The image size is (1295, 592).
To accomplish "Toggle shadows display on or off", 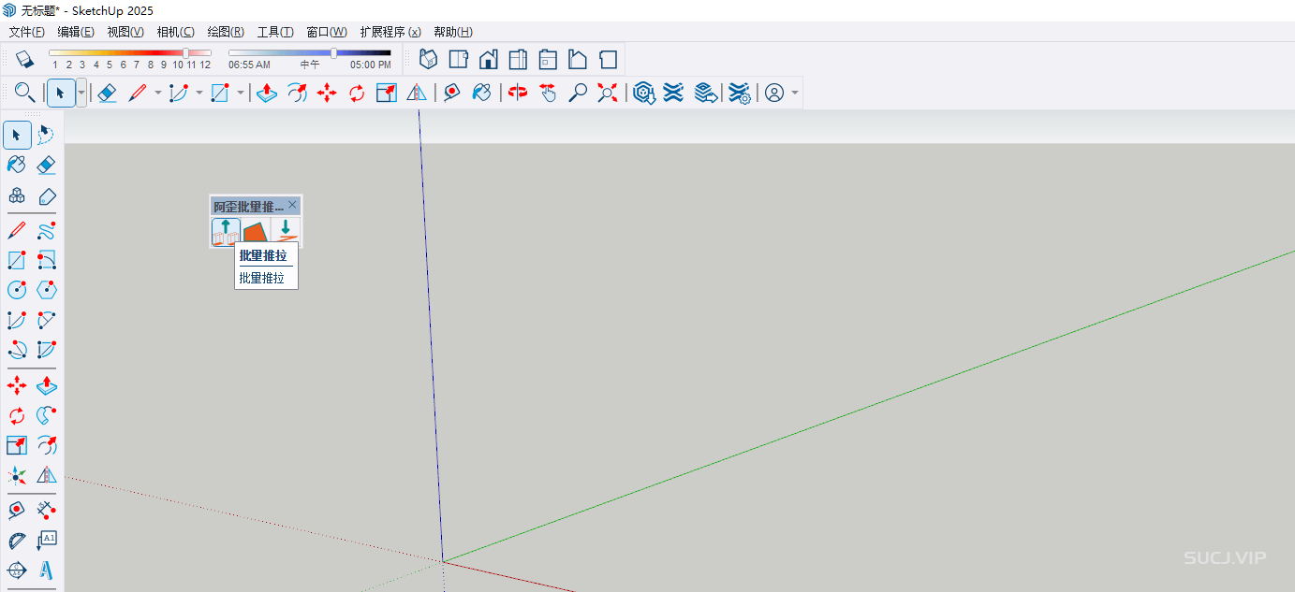I will point(24,59).
